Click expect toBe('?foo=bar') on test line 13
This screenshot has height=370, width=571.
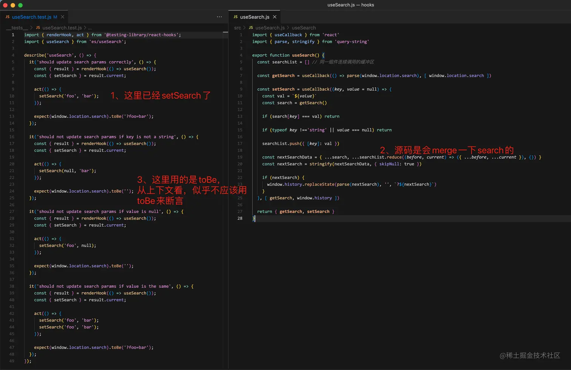94,116
